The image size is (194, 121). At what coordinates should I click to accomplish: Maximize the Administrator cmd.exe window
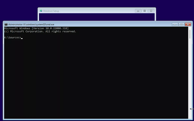[181, 24]
